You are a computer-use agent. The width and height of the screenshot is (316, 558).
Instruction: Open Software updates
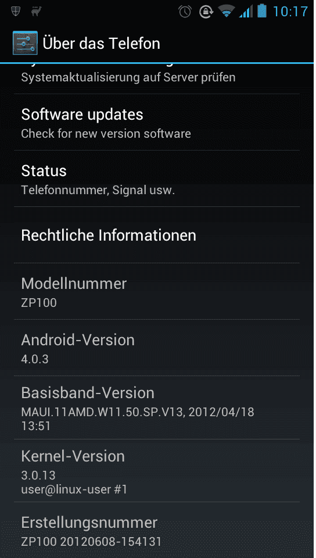157,123
